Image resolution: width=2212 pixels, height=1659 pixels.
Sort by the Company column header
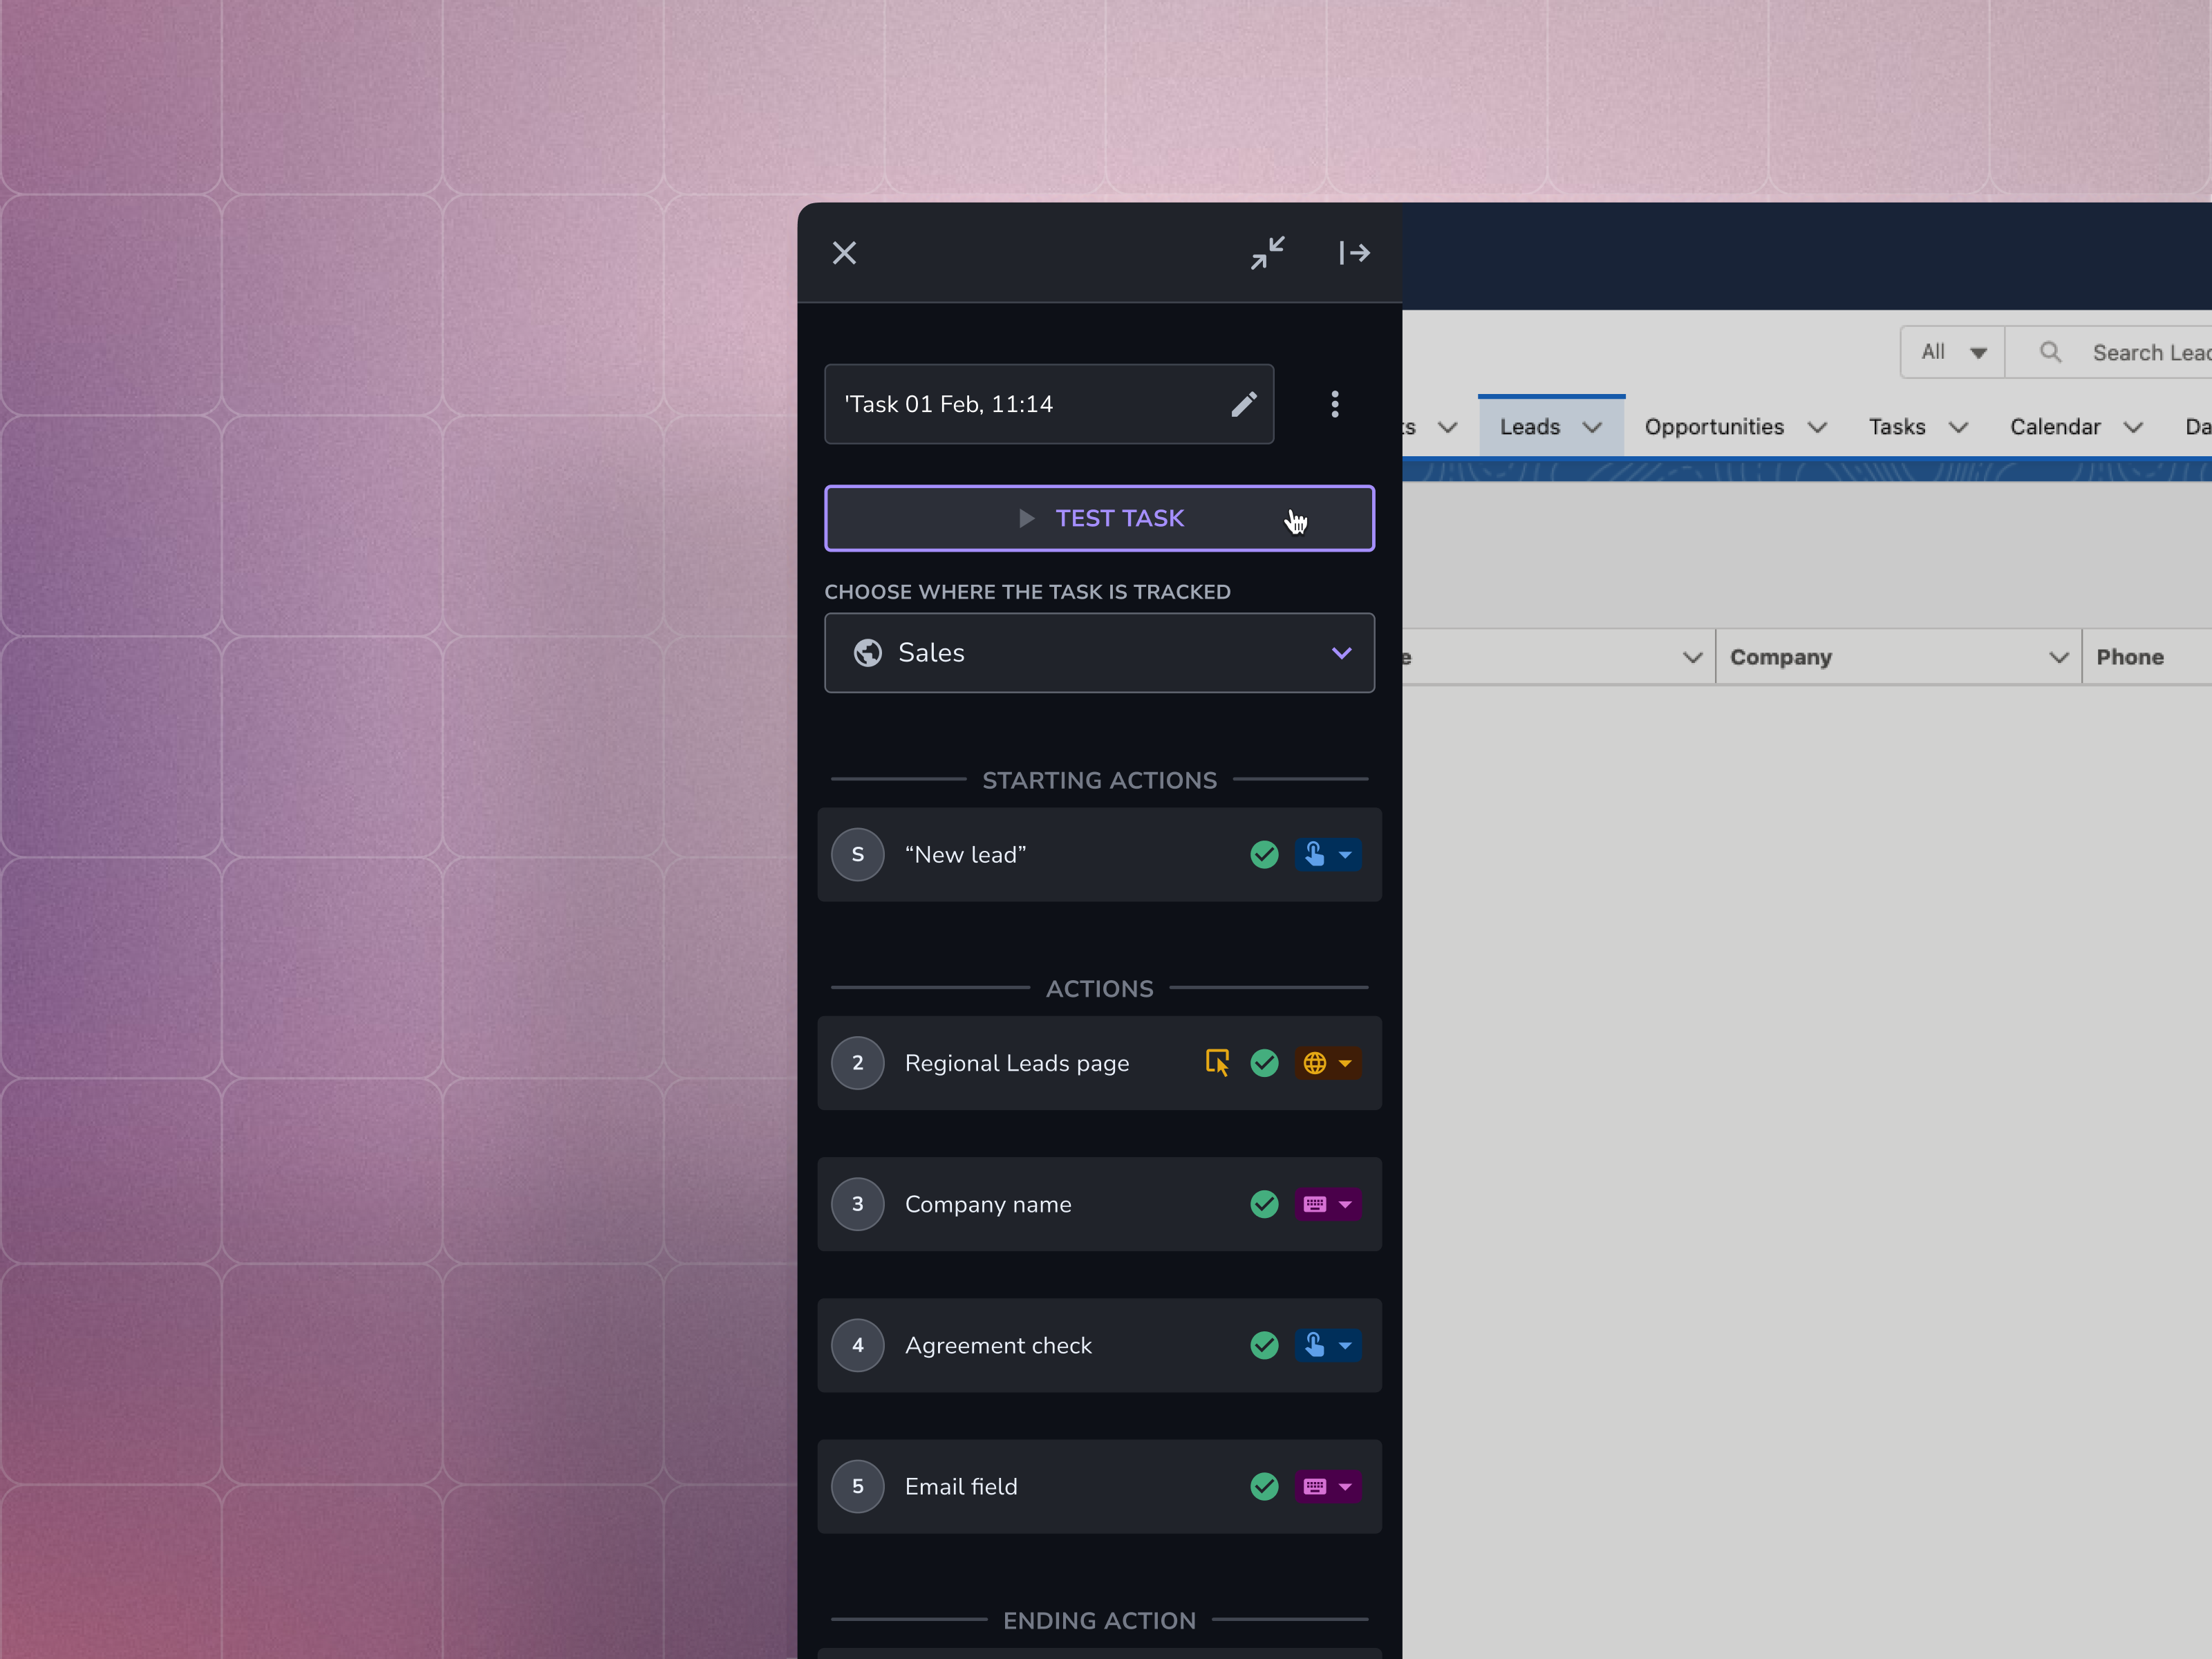pyautogui.click(x=1780, y=657)
